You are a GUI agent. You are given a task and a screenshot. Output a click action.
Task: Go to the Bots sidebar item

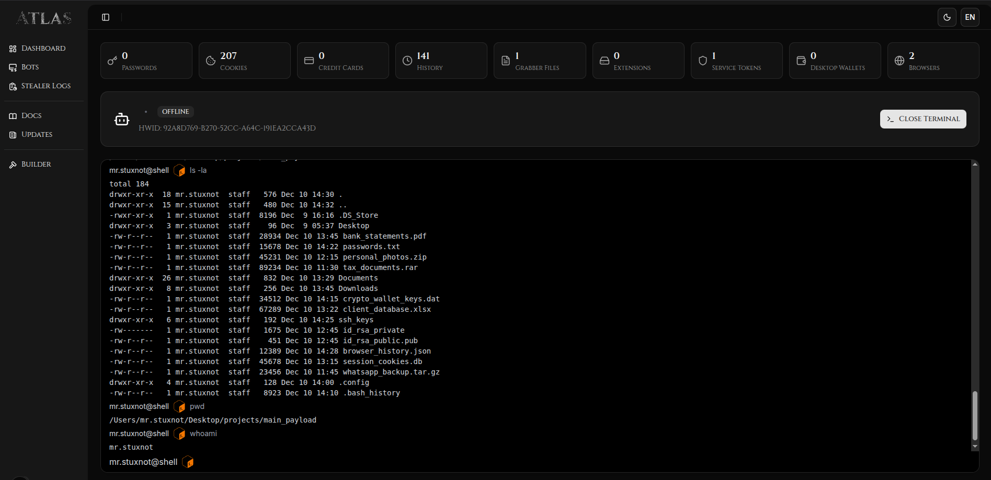(x=30, y=67)
